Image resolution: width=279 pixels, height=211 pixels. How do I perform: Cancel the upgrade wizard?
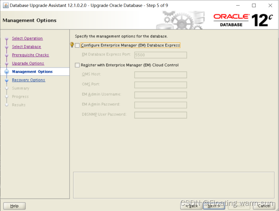[264, 206]
